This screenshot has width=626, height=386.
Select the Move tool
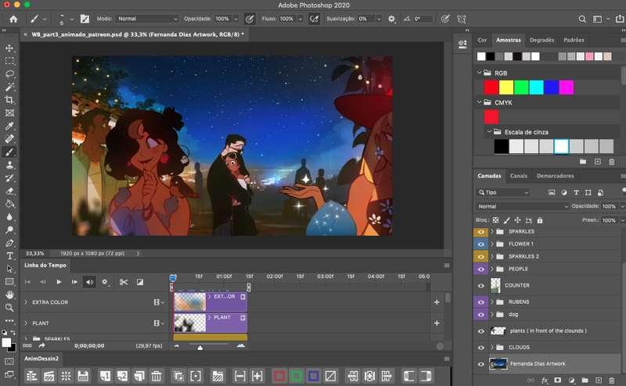tap(9, 48)
